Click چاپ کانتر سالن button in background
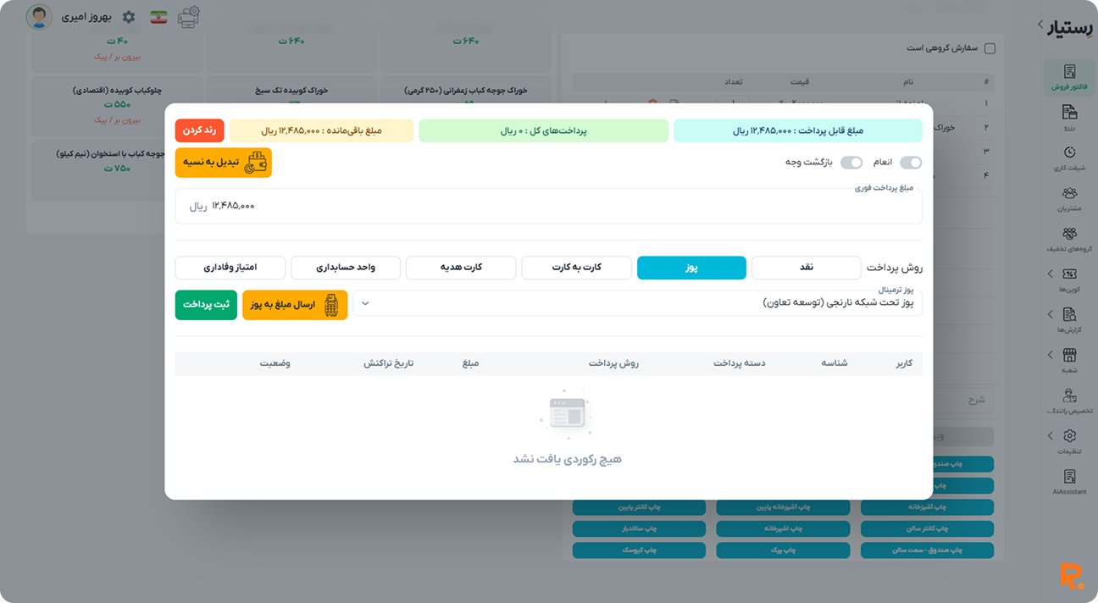The image size is (1098, 603). [927, 528]
